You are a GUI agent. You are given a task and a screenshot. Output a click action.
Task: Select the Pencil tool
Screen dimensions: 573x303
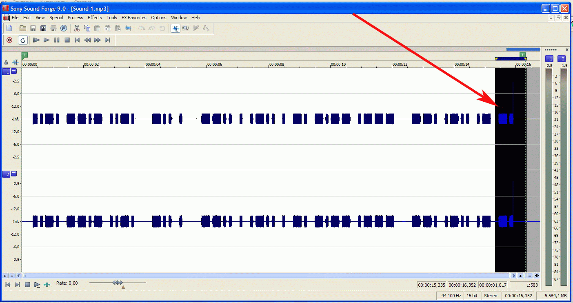(x=195, y=28)
